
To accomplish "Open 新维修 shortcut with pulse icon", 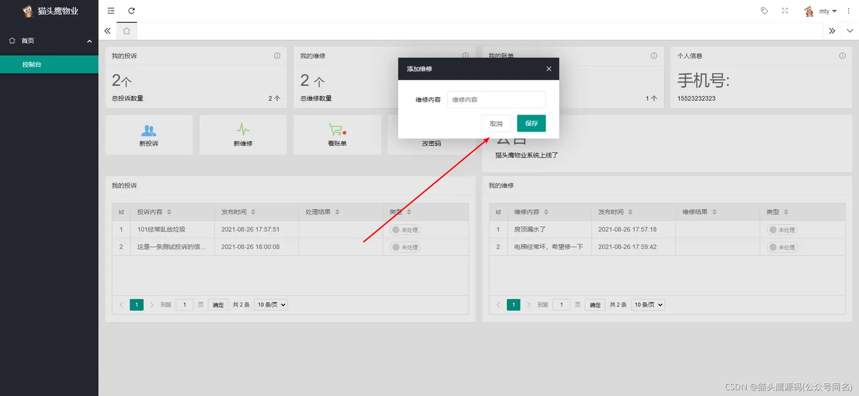I will click(243, 135).
